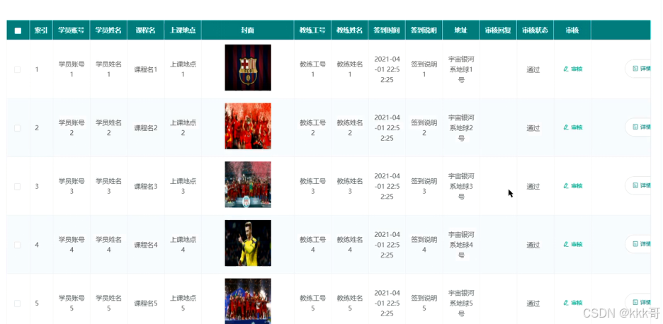
Task: Click 审核 edit link in row 5
Action: pos(573,303)
